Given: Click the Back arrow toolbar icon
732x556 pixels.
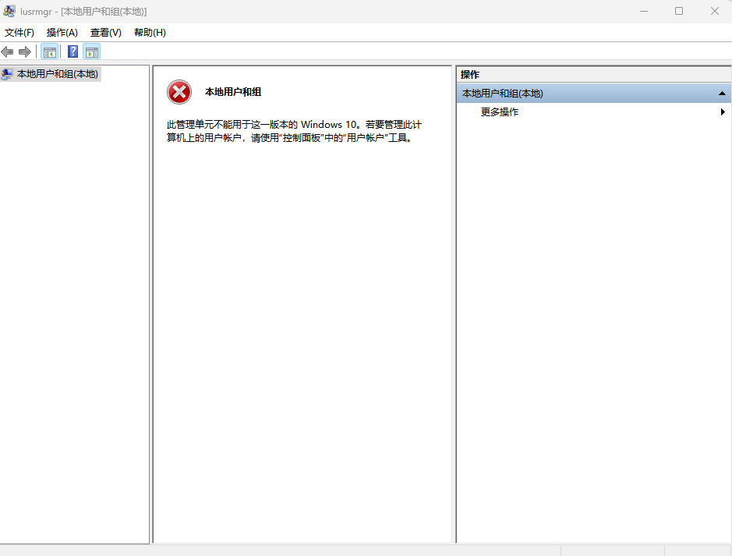Looking at the screenshot, I should [x=8, y=51].
